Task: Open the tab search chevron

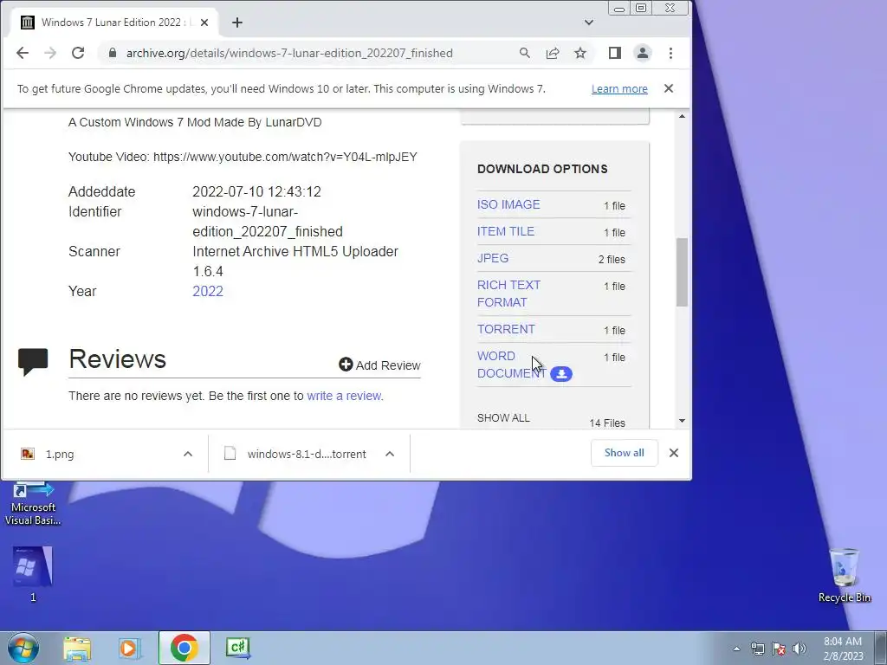Action: pyautogui.click(x=589, y=23)
